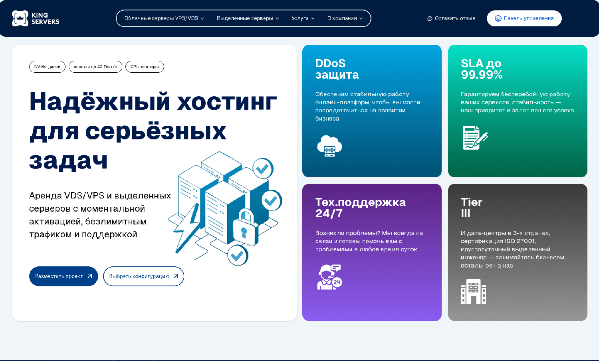
Task: Click the cloud server icon on DDoS card
Action: pos(329,146)
